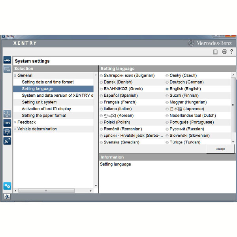This screenshot has width=237, height=237.
Task: Select Svenska (Swedish) radio button
Action: [x=101, y=142]
